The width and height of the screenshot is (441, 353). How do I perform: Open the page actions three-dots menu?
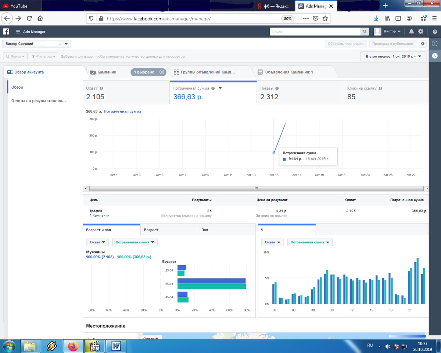point(306,18)
